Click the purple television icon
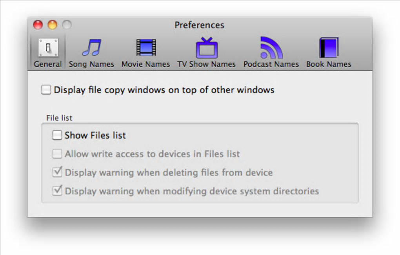This screenshot has width=400, height=255. 207,48
